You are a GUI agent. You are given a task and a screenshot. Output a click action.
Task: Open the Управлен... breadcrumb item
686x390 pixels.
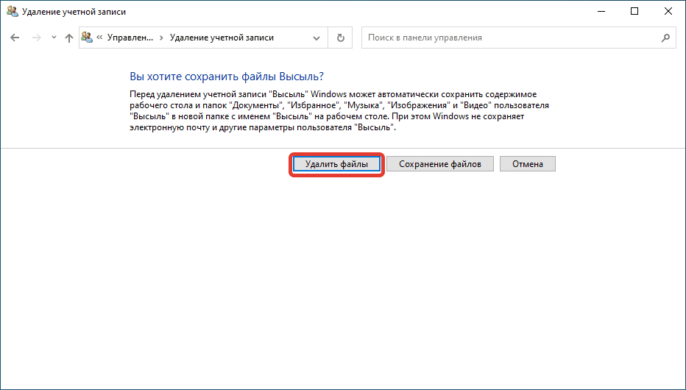(x=130, y=38)
